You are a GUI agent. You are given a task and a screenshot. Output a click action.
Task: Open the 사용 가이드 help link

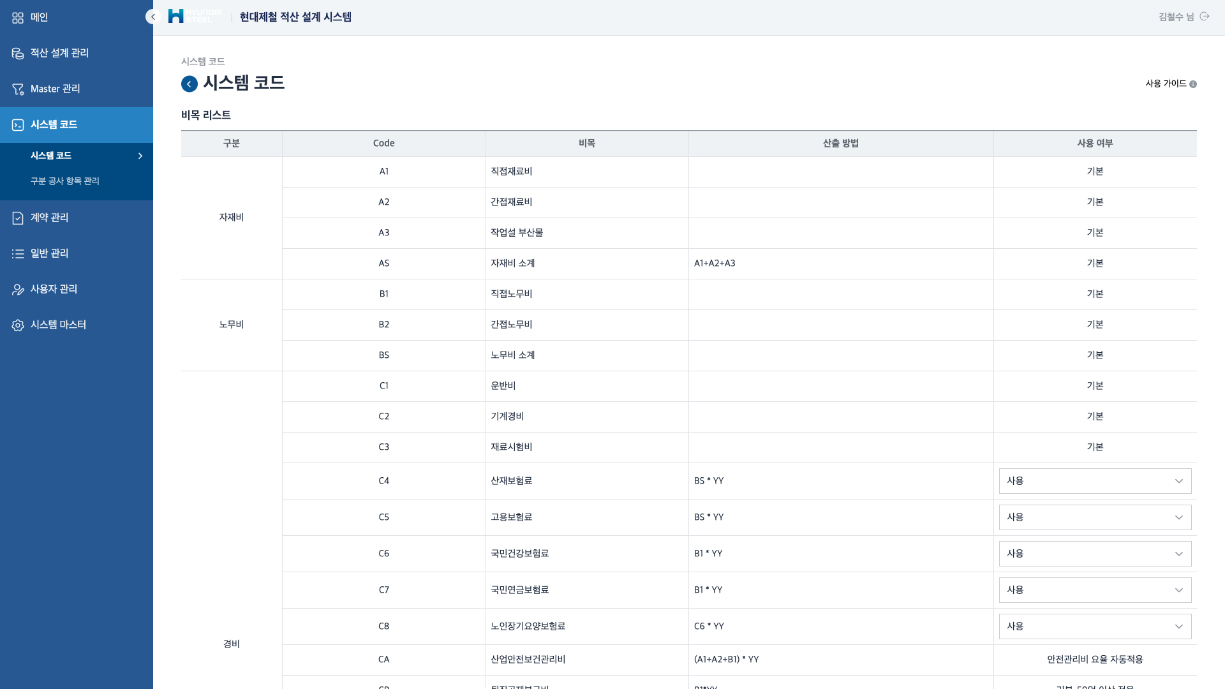pyautogui.click(x=1170, y=84)
